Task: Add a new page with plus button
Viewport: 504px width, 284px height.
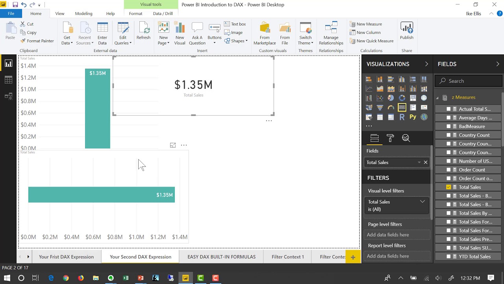Action: click(x=353, y=257)
